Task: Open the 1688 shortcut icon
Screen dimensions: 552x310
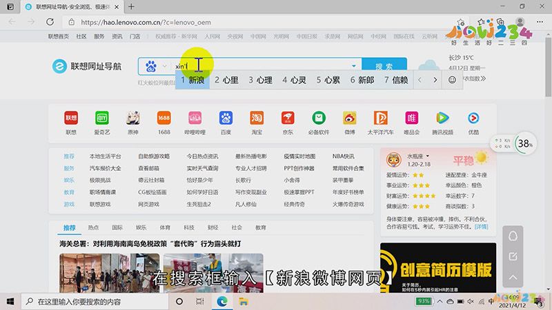Action: [x=164, y=118]
